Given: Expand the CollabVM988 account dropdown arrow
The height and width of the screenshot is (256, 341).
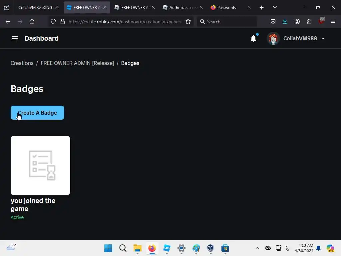Looking at the screenshot, I should coord(323,39).
